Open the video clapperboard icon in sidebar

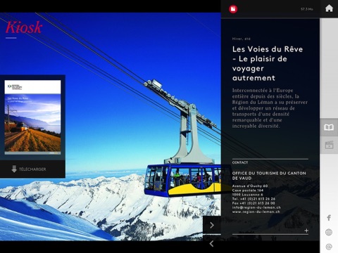tap(329, 145)
